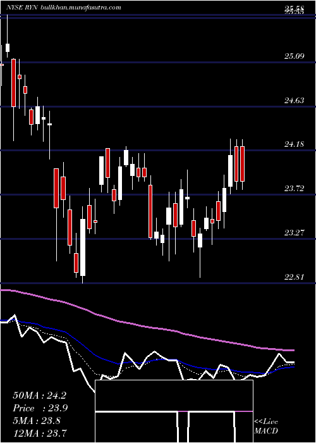This screenshot has width=316, height=443.
Task: Click the 24.63 price axis label
Action: coord(295,100)
